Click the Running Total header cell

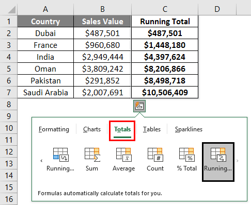point(165,21)
